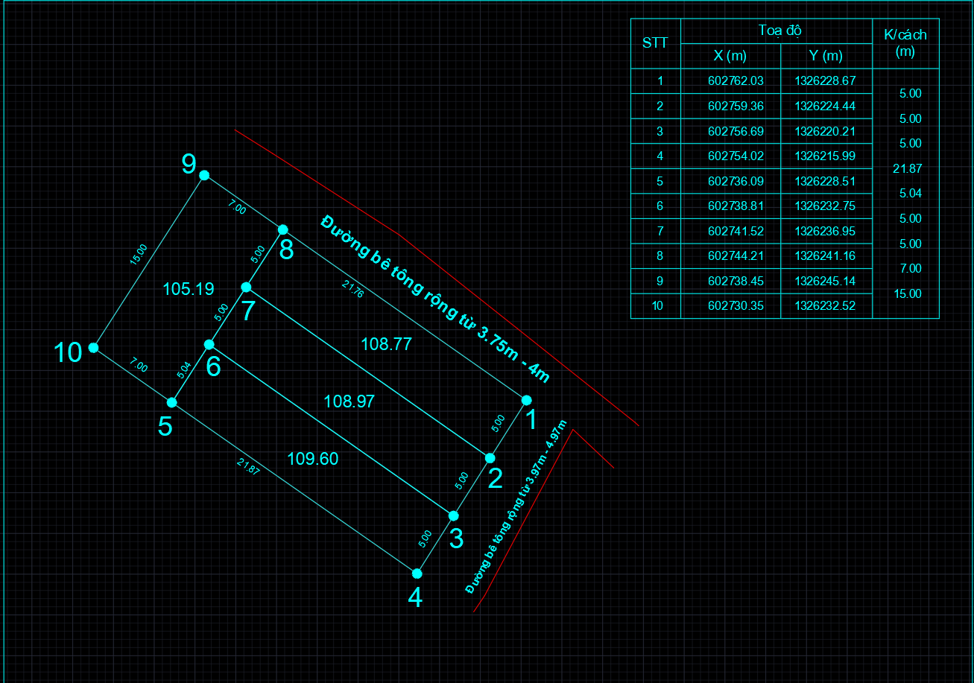Select the cyan node at point 10
Viewport: 974px width, 683px height.
pyautogui.click(x=93, y=347)
